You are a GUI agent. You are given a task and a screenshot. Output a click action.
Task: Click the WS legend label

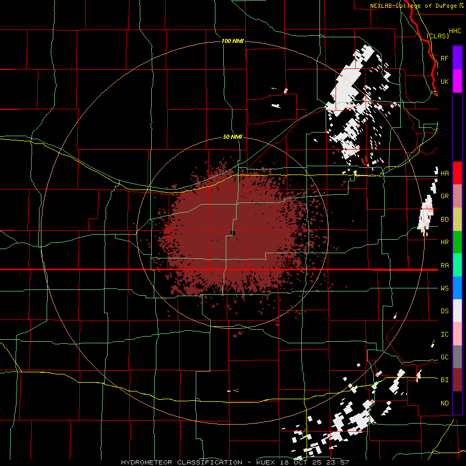click(x=444, y=288)
